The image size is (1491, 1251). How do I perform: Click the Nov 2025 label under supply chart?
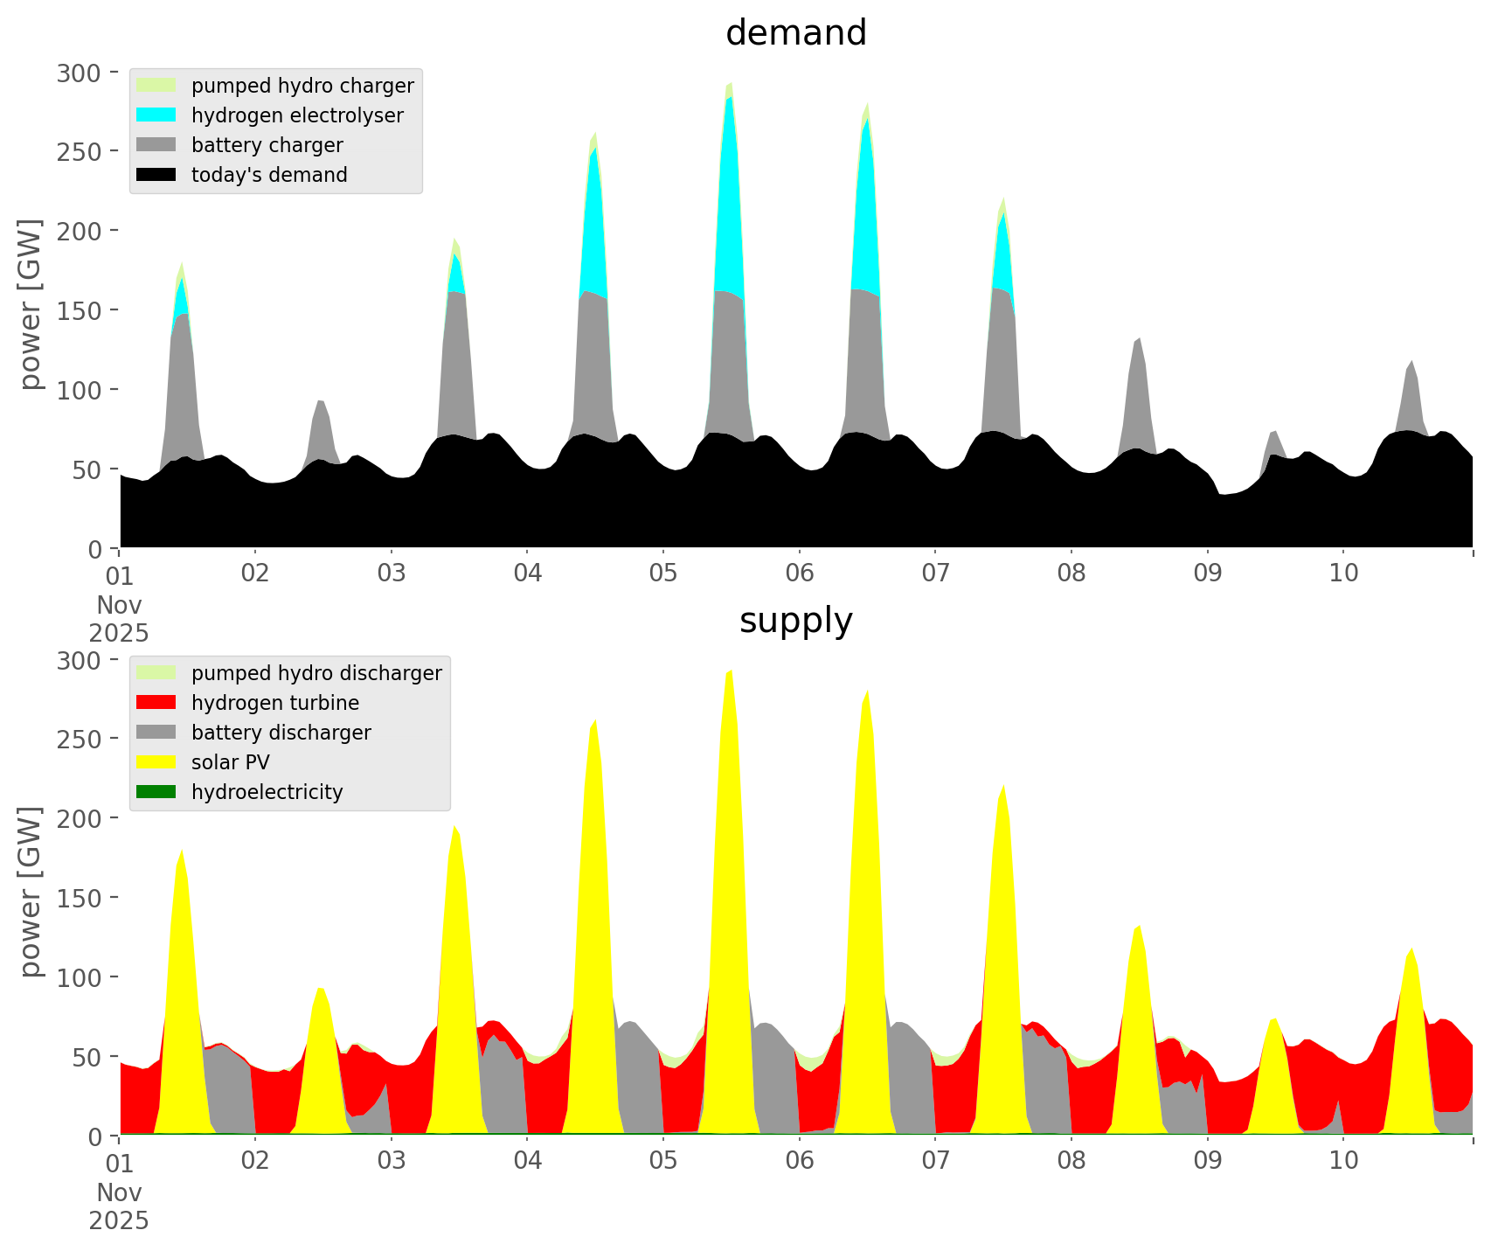(119, 1206)
